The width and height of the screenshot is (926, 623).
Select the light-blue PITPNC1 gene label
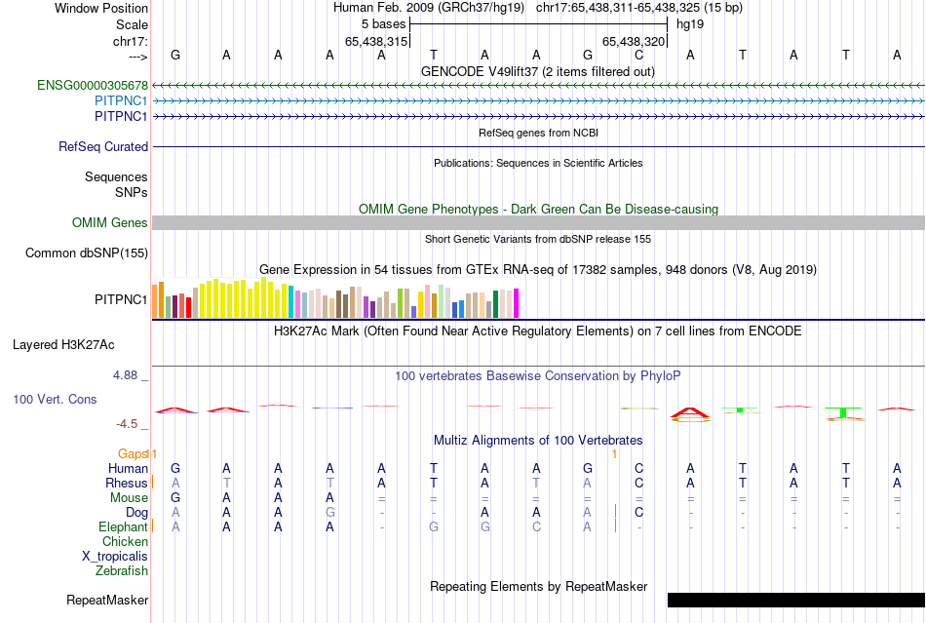tap(121, 101)
